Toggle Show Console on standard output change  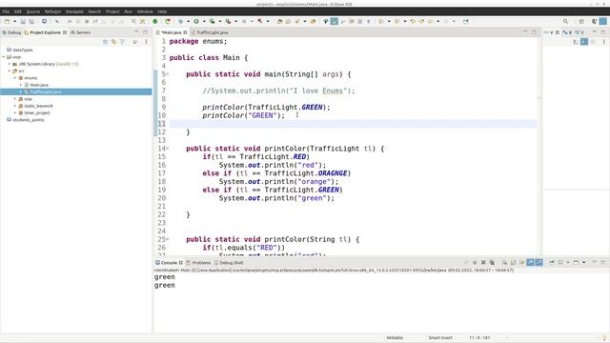[530, 263]
